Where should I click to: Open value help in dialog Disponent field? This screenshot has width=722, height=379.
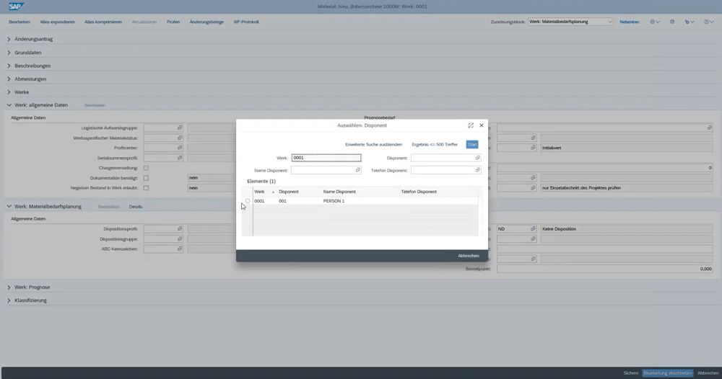(x=477, y=158)
